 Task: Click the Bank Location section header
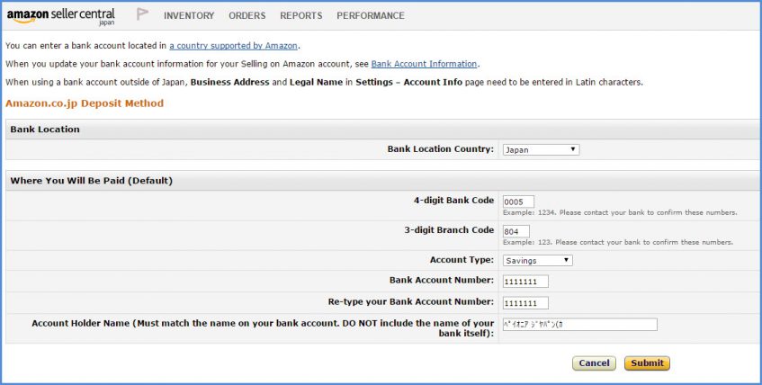tap(45, 130)
